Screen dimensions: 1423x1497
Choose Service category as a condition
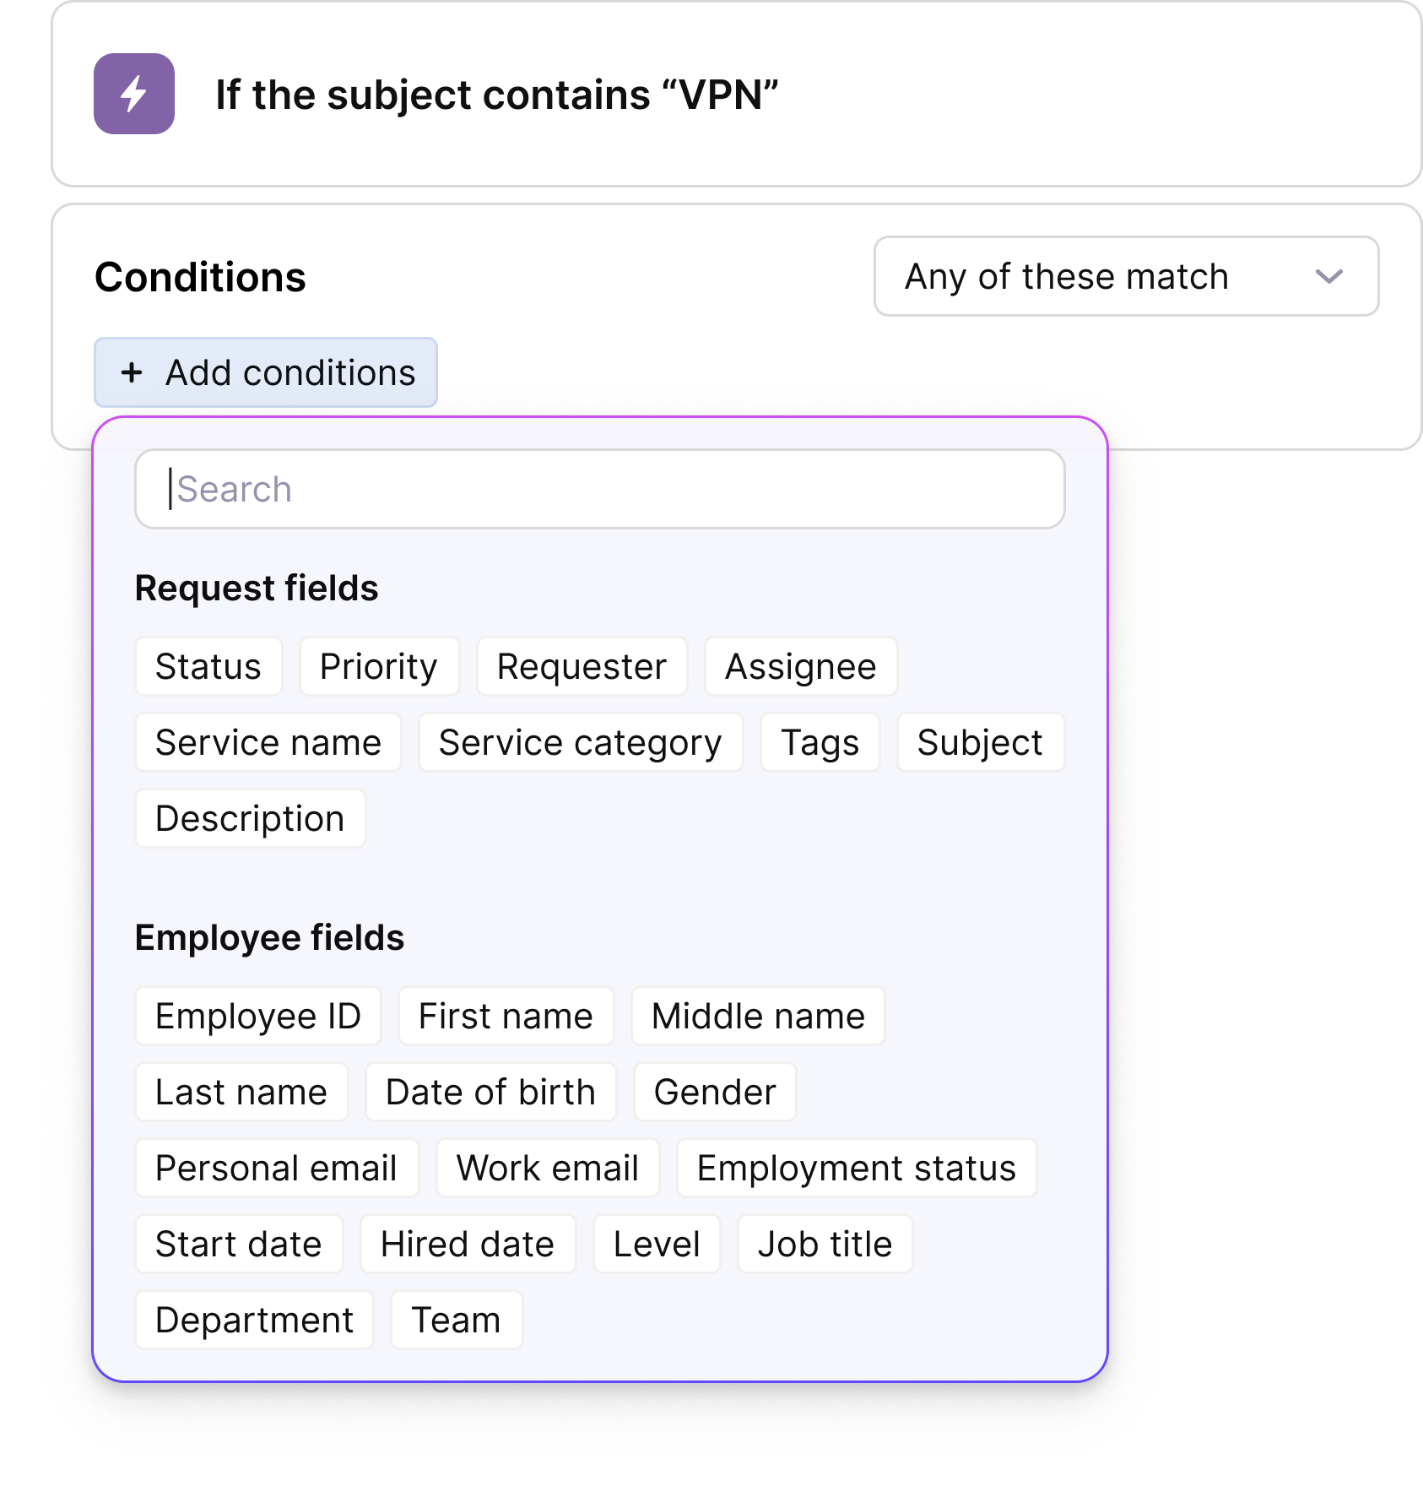coord(579,742)
